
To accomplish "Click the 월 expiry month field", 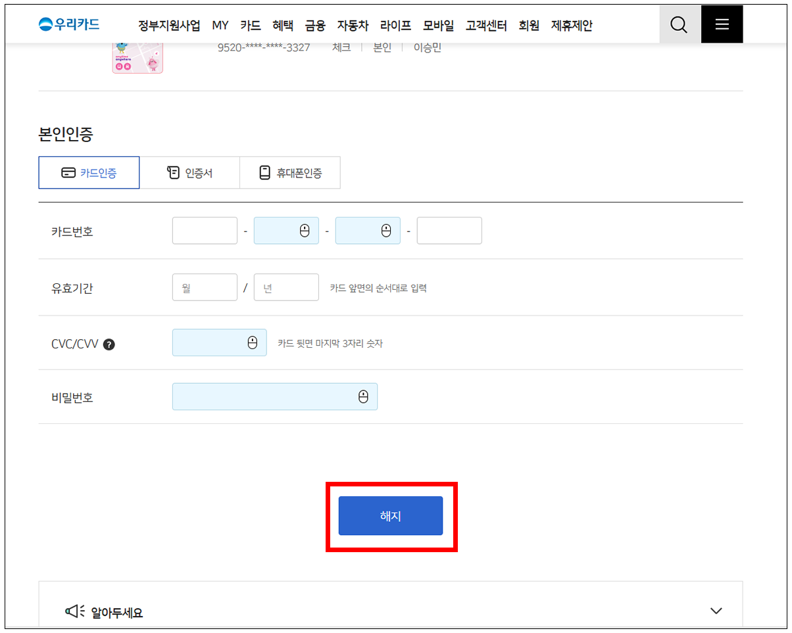I will 205,287.
